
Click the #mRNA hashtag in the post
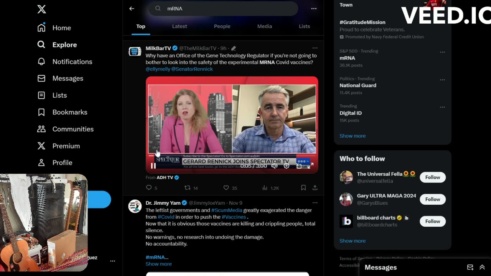coord(155,257)
